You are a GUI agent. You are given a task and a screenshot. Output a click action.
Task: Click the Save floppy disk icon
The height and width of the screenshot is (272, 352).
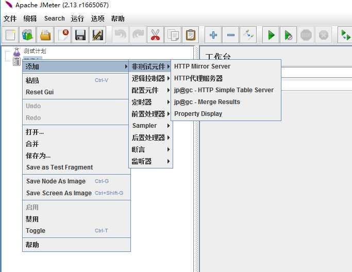point(80,35)
